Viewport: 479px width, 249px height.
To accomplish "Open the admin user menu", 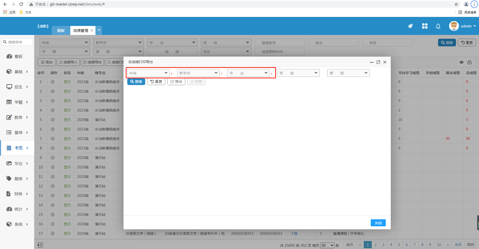I will pos(462,26).
